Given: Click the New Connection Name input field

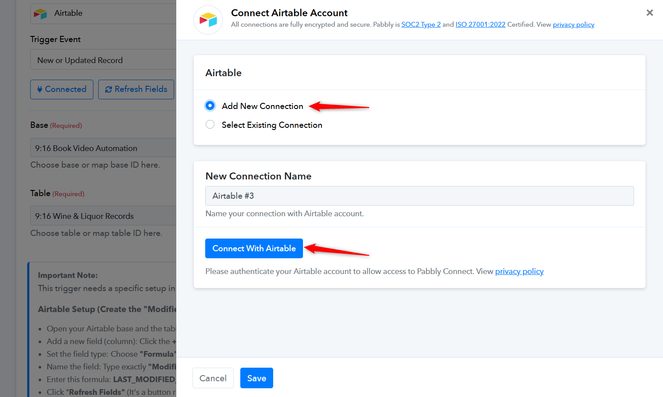Looking at the screenshot, I should click(419, 196).
